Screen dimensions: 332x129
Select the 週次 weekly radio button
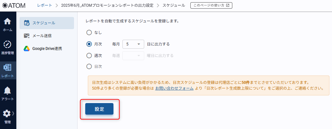[89, 55]
